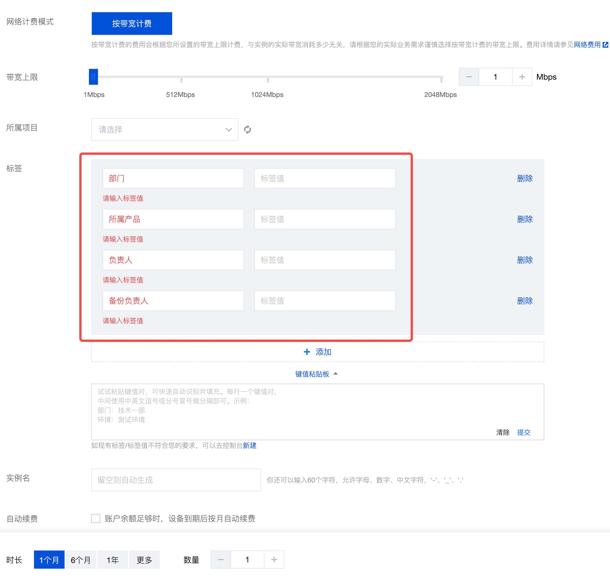
Task: Click the refresh icon beside project dropdown
Action: 248,130
